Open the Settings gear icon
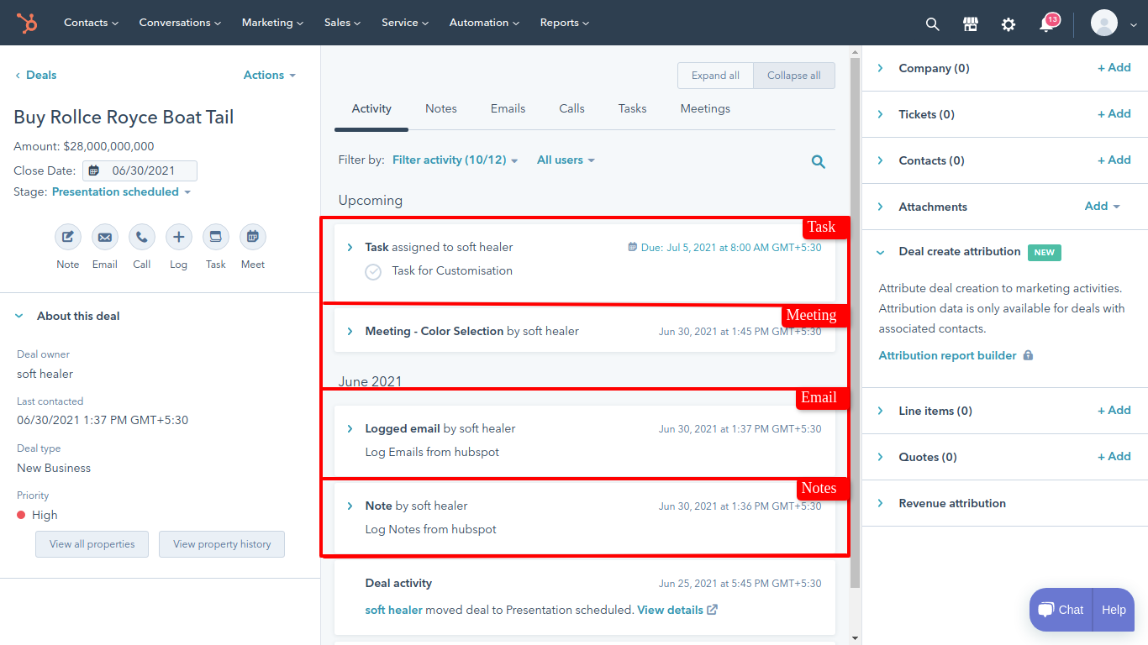 click(x=1008, y=24)
